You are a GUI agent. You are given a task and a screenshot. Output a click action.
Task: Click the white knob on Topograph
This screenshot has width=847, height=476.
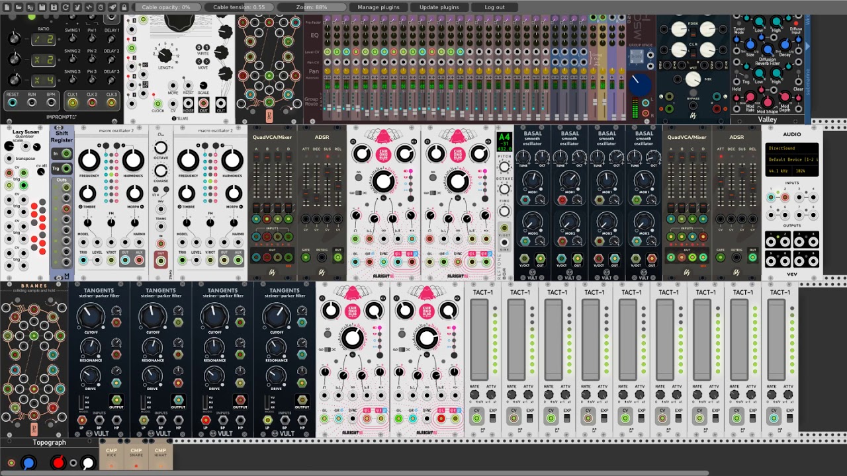pos(88,463)
